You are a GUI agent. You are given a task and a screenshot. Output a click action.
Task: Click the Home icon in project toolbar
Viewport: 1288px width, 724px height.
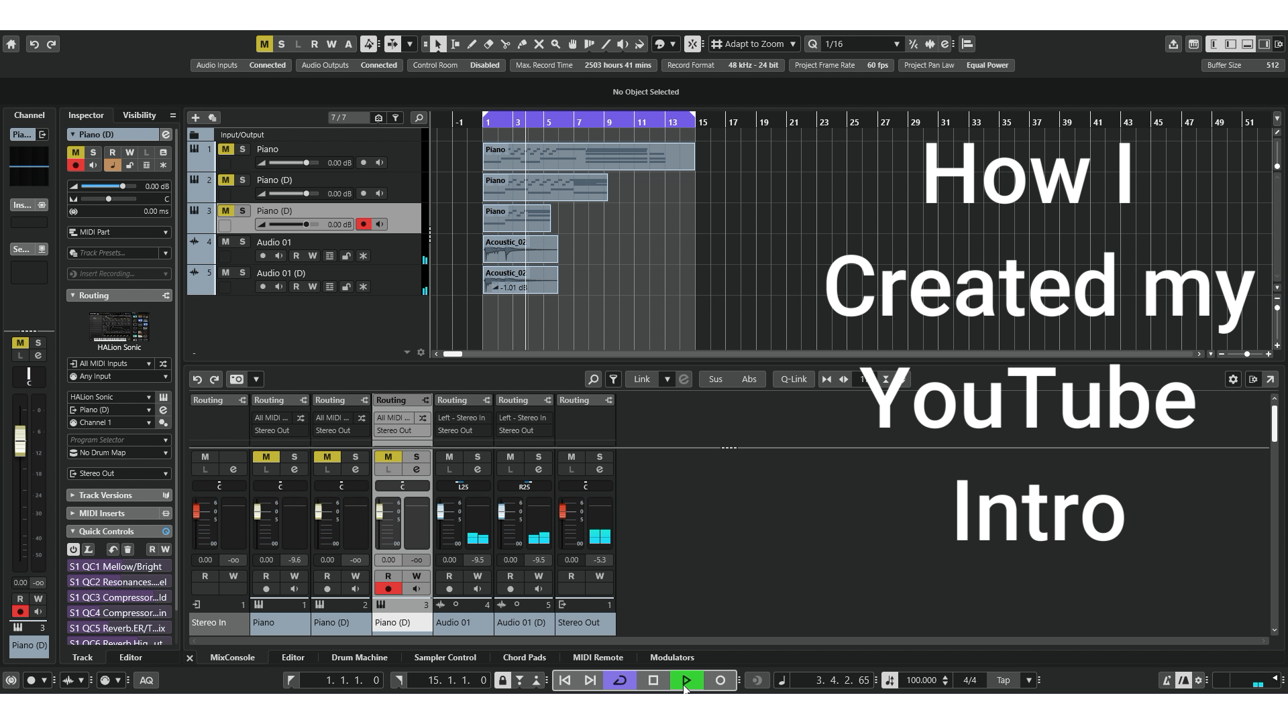point(11,44)
